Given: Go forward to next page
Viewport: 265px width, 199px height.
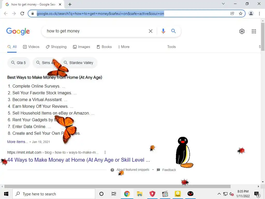Looking at the screenshot, I should (x=14, y=13).
